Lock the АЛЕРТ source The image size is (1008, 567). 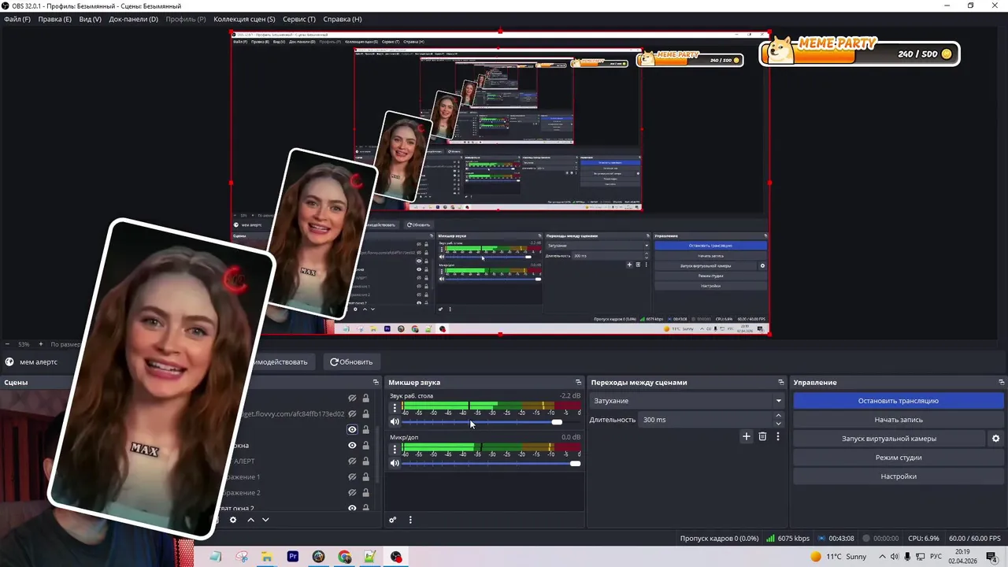coord(365,461)
